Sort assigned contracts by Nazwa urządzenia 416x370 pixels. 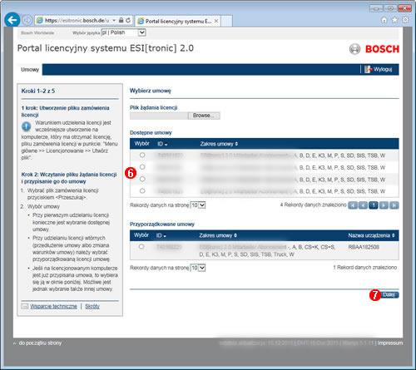371,235
